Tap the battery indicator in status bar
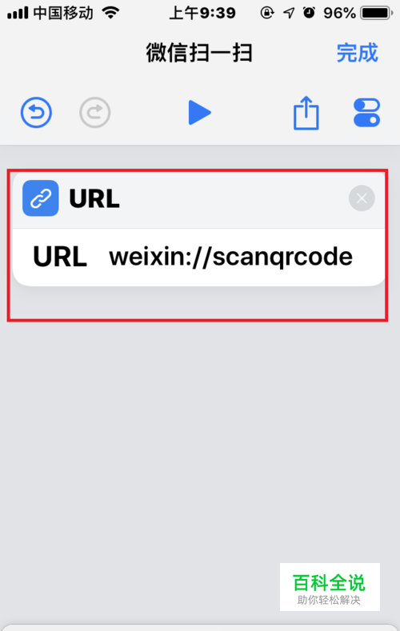 (377, 14)
